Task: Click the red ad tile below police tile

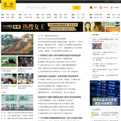Action: (x=113, y=30)
